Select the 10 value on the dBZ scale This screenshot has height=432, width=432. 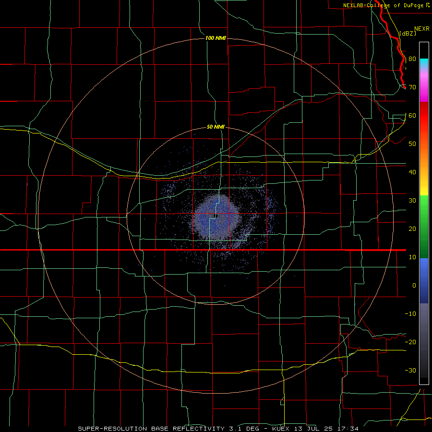pyautogui.click(x=412, y=257)
